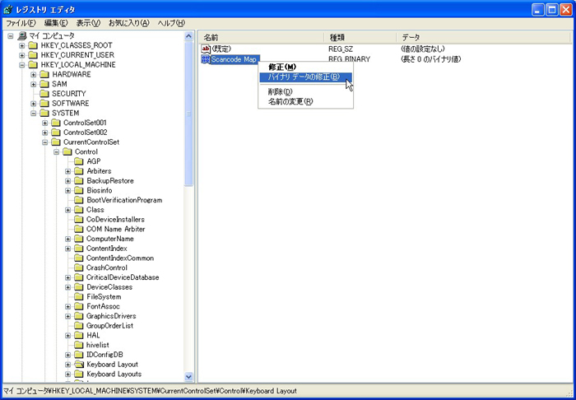This screenshot has width=576, height=400.
Task: Click the FileSystem folder icon
Action: tap(79, 297)
